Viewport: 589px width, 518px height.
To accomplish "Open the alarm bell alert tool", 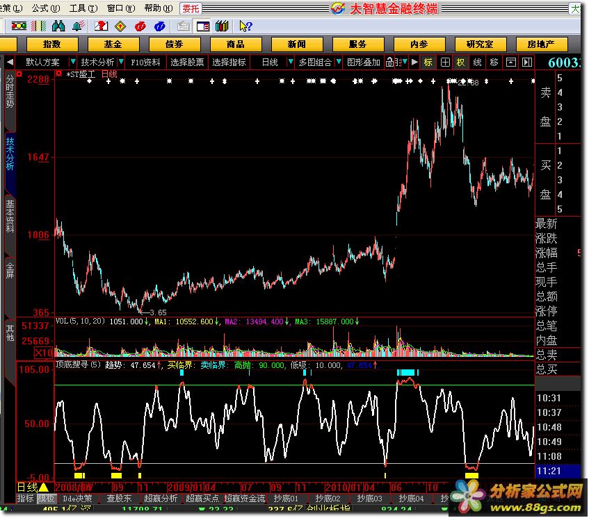I will point(78,26).
